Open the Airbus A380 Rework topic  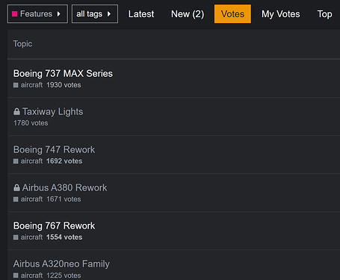pos(64,188)
